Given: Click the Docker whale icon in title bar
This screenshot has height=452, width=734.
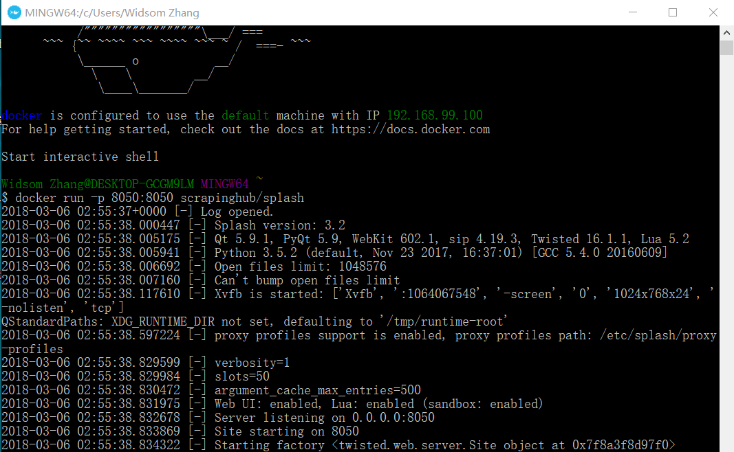Looking at the screenshot, I should pyautogui.click(x=14, y=12).
